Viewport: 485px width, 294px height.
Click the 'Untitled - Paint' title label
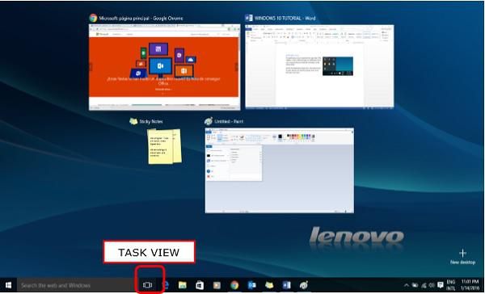(x=229, y=121)
